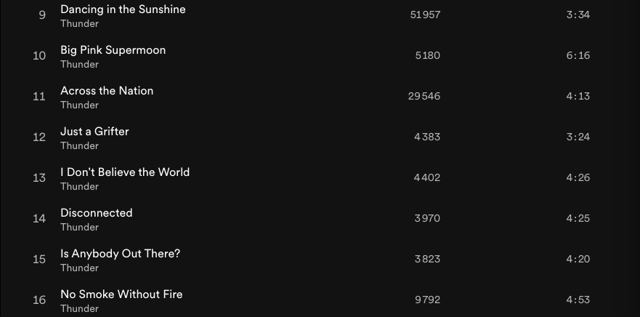Open Thunder link below I Don't Believe the World
Image resolution: width=640 pixels, height=317 pixels.
79,187
